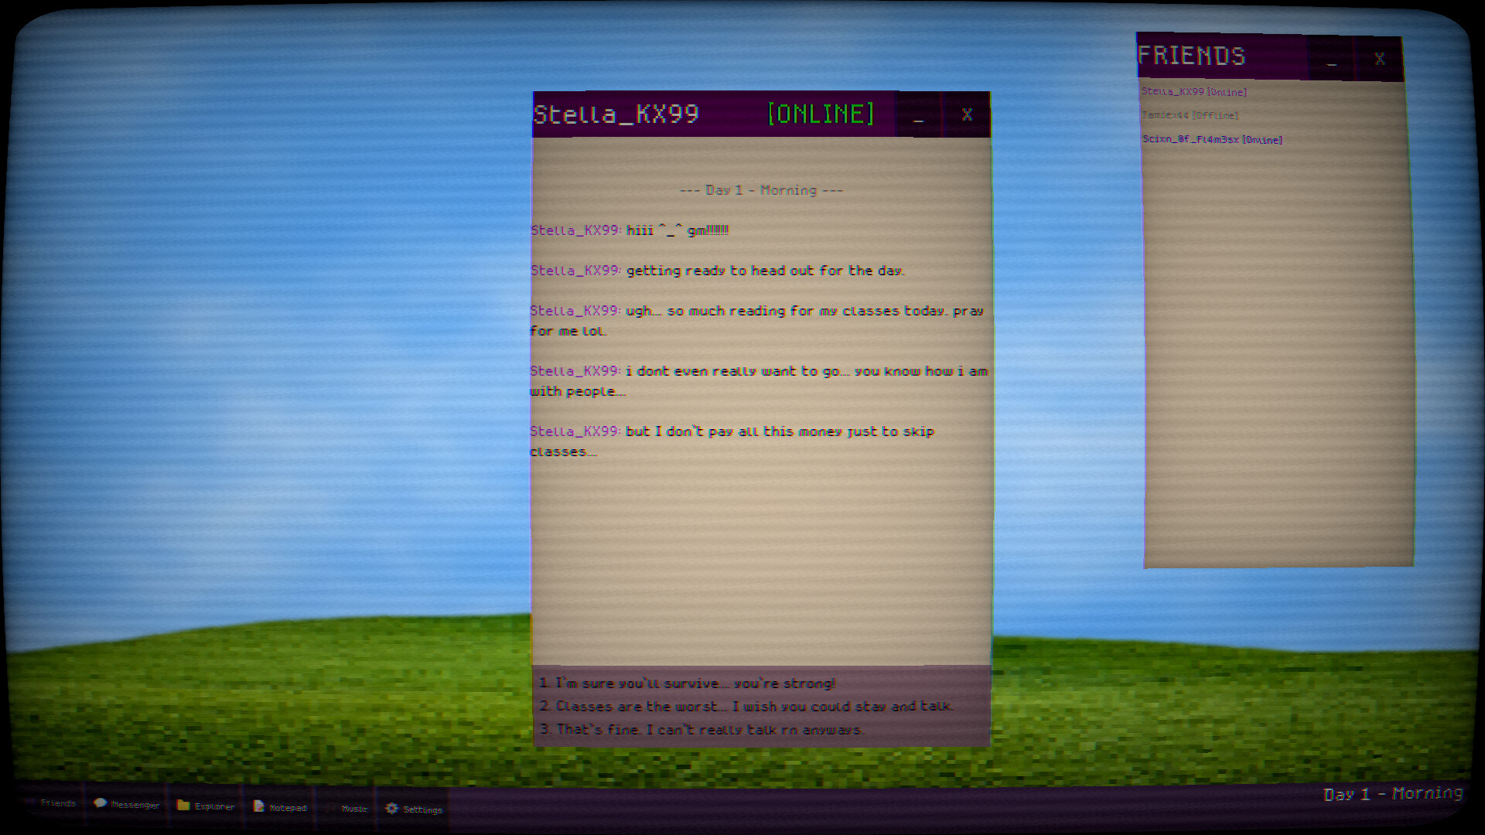This screenshot has width=1485, height=835.
Task: Open chat with Scixn_0f_Fl4m3sx
Action: pyautogui.click(x=1212, y=140)
